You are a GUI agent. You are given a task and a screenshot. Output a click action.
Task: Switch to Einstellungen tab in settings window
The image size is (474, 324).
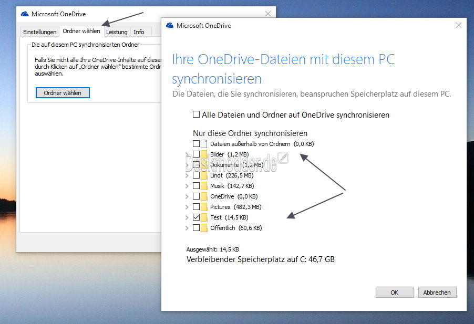(x=39, y=32)
